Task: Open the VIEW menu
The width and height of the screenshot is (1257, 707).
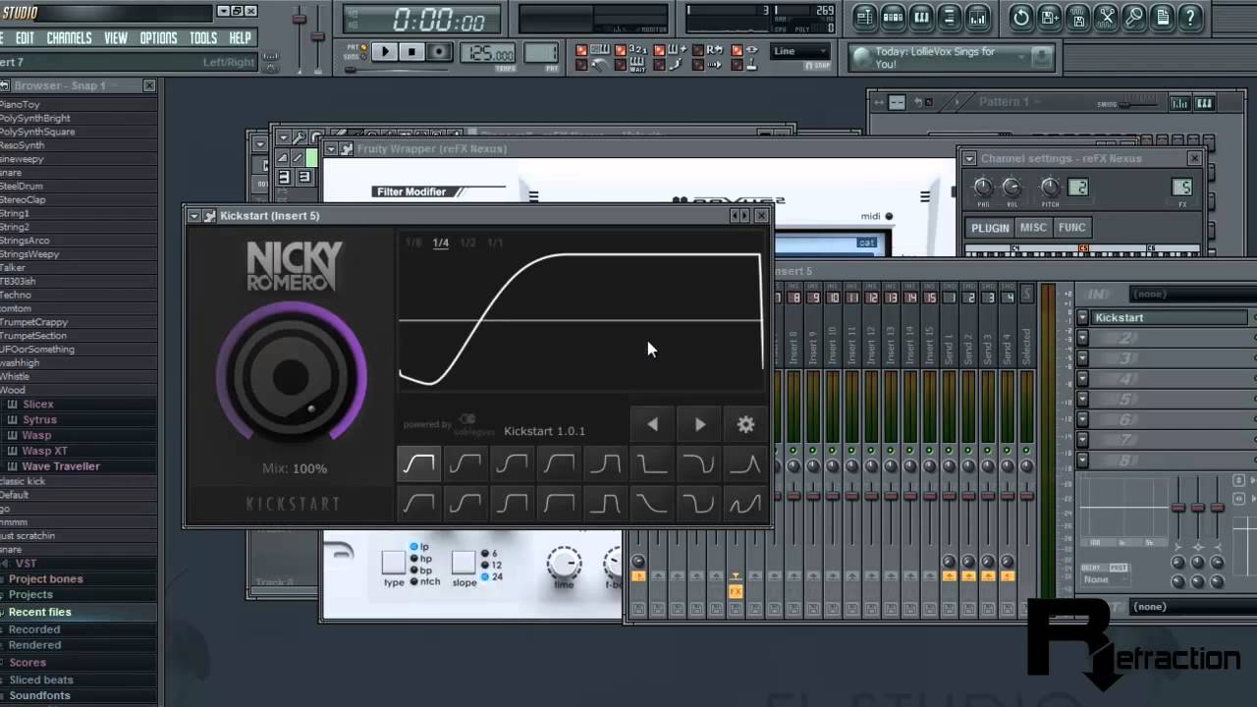Action: point(116,38)
